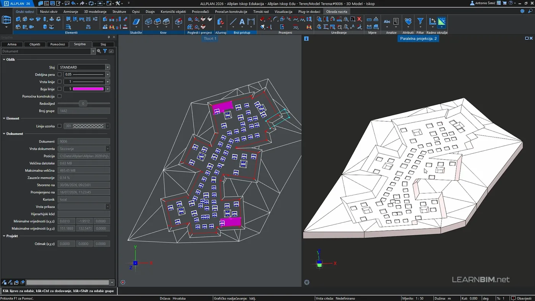The width and height of the screenshot is (535, 301).
Task: Click the Broj grupe 1442 field
Action: tap(84, 111)
